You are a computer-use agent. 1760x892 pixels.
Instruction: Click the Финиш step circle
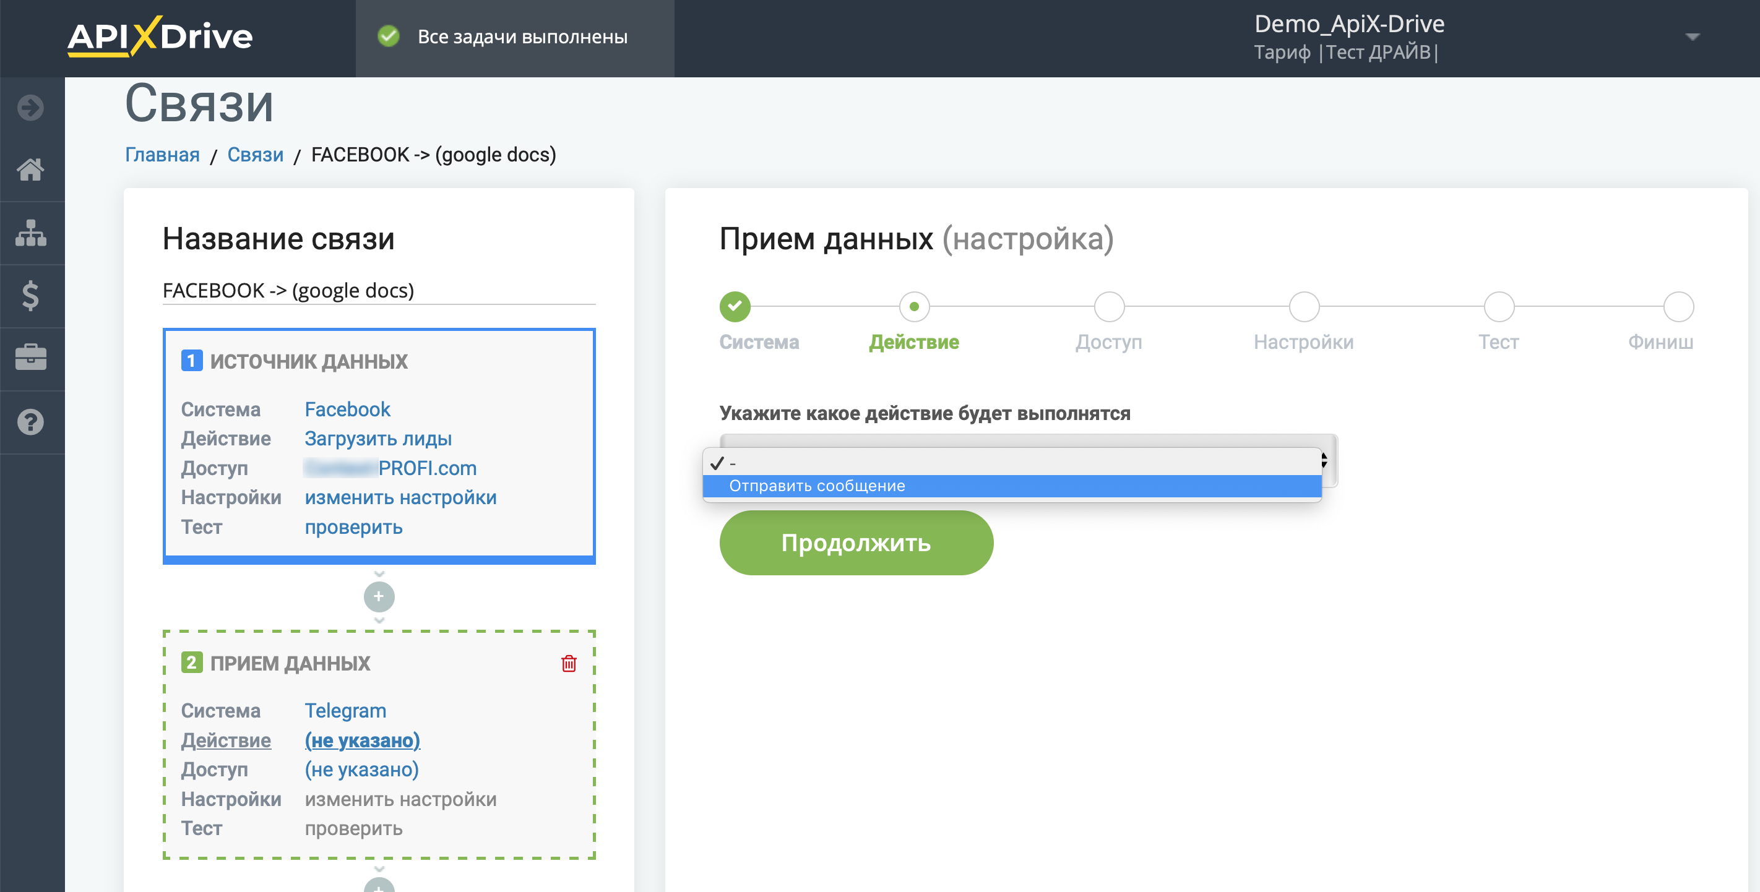pos(1678,307)
